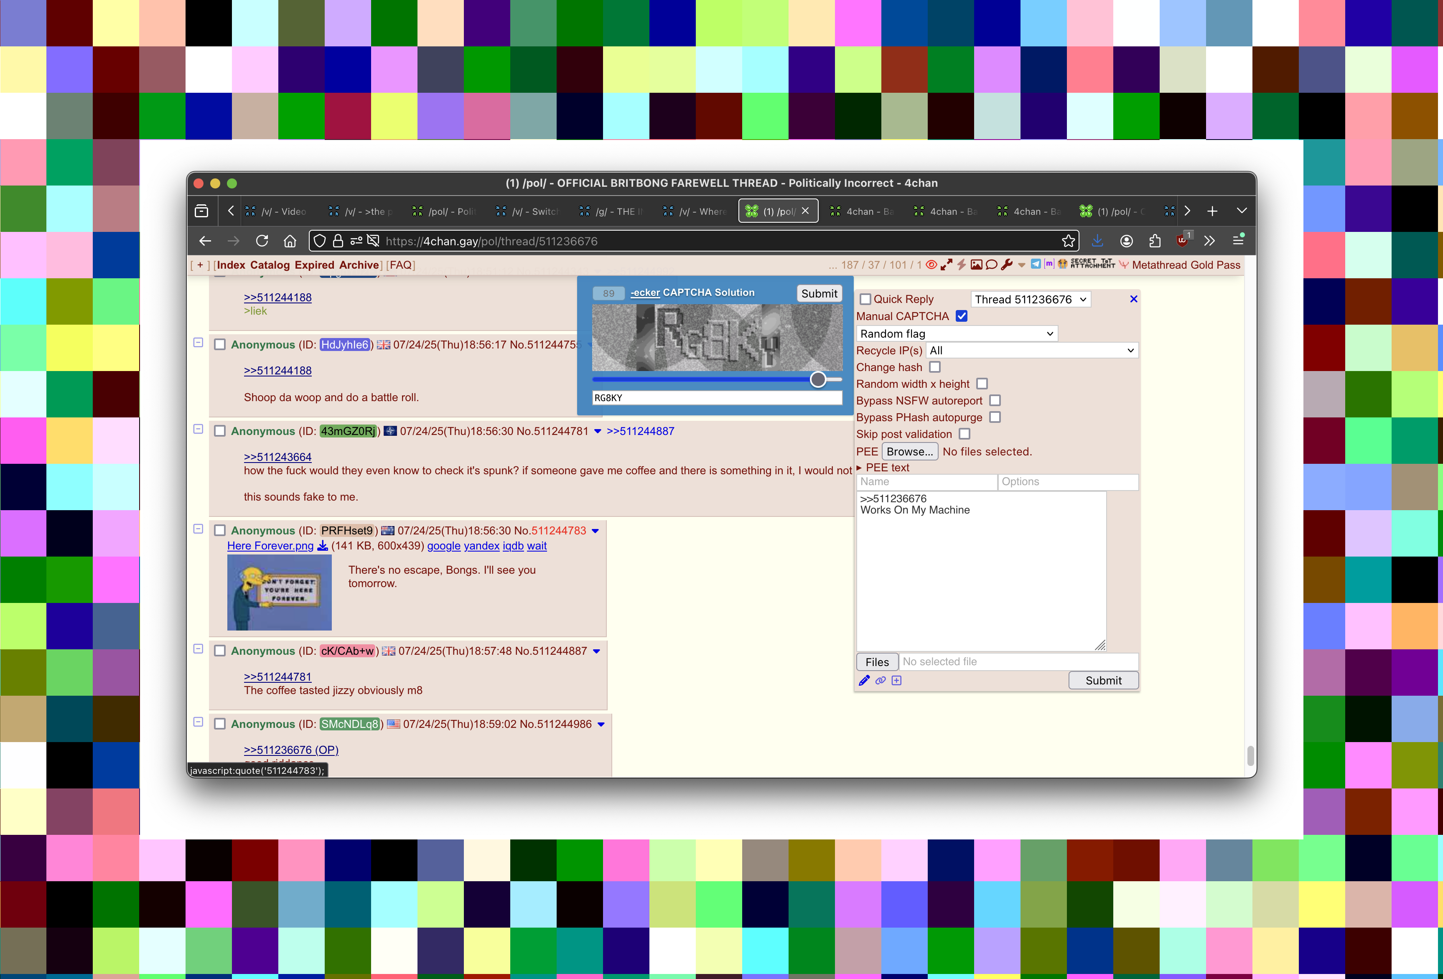
Task: Open the Archive navigation link
Action: coord(359,265)
